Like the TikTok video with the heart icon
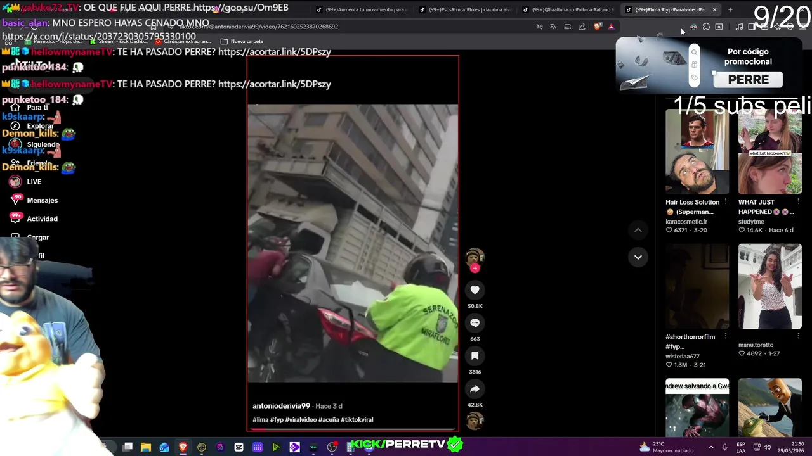This screenshot has width=812, height=456. click(475, 290)
